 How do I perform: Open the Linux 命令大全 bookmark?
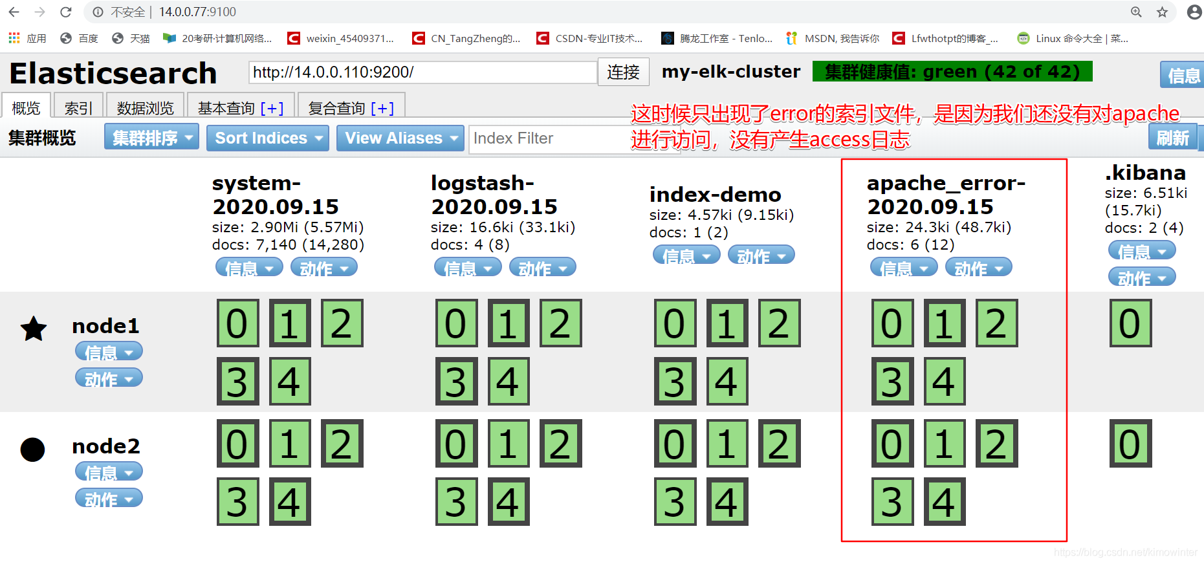click(x=1073, y=38)
